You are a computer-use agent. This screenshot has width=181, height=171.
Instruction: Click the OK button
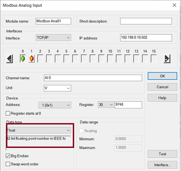162,76
